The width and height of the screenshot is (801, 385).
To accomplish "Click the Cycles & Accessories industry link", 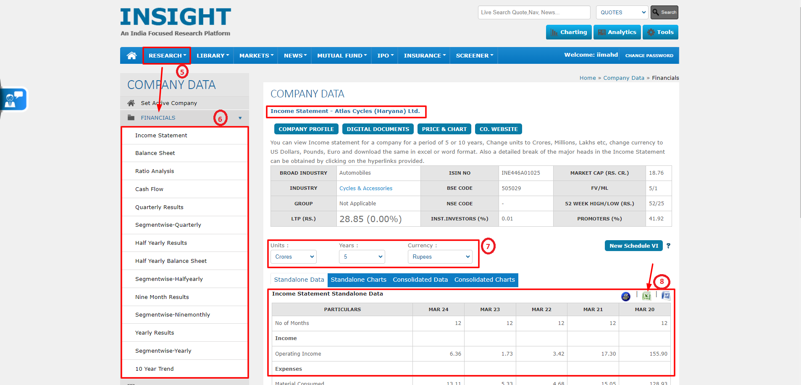I will coord(366,189).
